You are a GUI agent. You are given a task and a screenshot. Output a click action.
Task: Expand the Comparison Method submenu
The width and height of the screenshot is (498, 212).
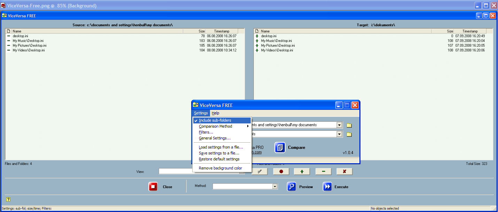point(222,126)
